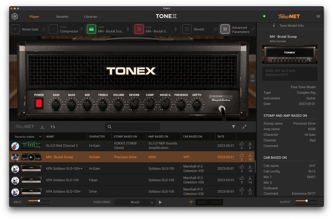
Task: Toggle the Noise Gate module
Action: coord(15,29)
